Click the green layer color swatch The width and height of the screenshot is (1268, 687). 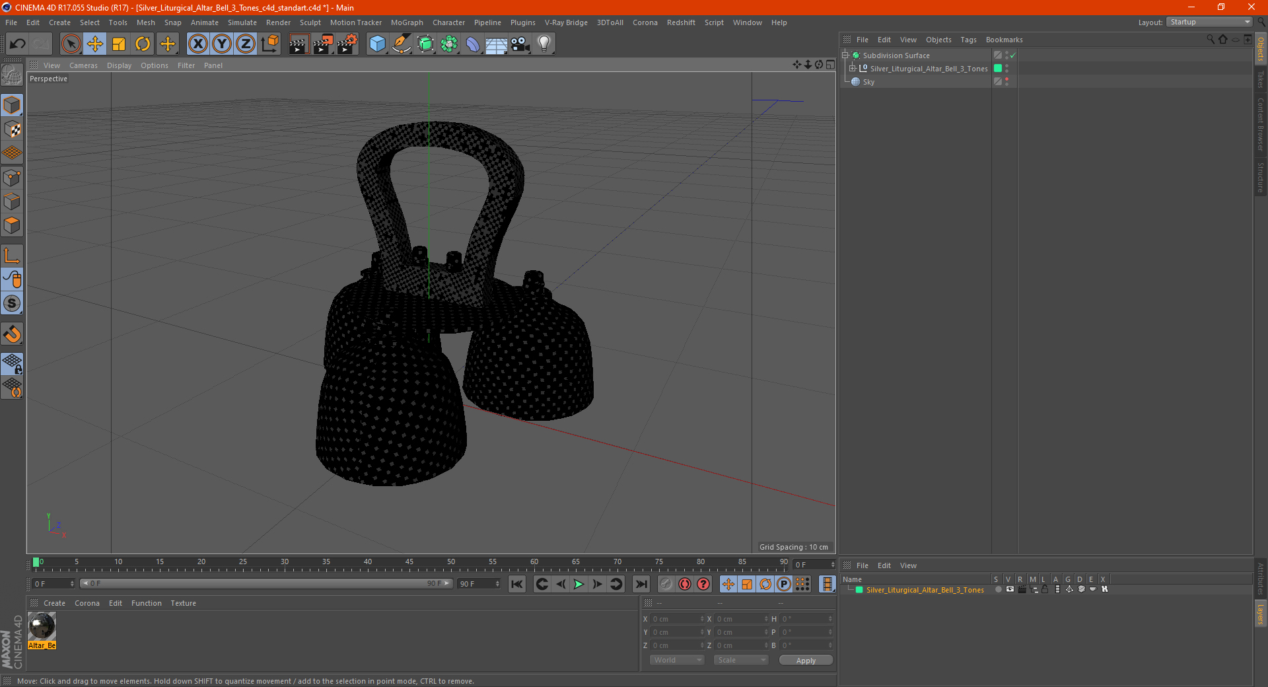click(x=859, y=590)
